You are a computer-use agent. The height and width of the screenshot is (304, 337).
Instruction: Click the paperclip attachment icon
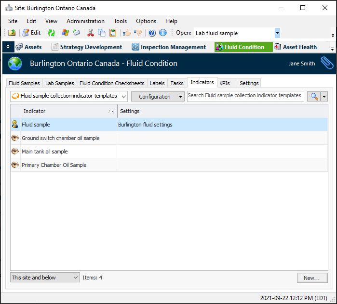327,63
